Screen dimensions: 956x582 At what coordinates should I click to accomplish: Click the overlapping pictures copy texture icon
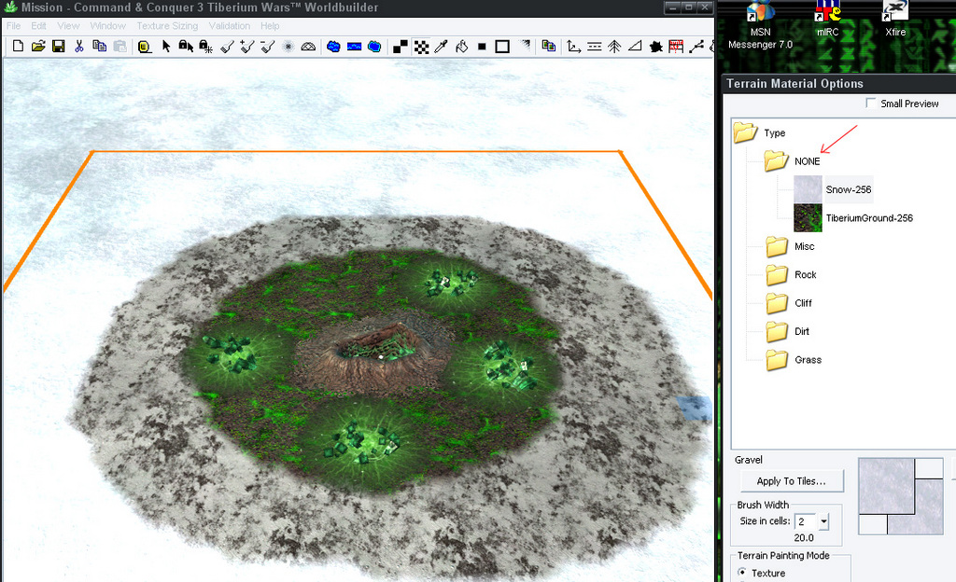[x=549, y=47]
